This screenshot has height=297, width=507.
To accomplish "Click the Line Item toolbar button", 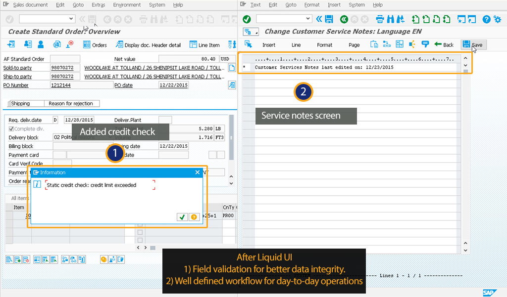I will [x=204, y=45].
